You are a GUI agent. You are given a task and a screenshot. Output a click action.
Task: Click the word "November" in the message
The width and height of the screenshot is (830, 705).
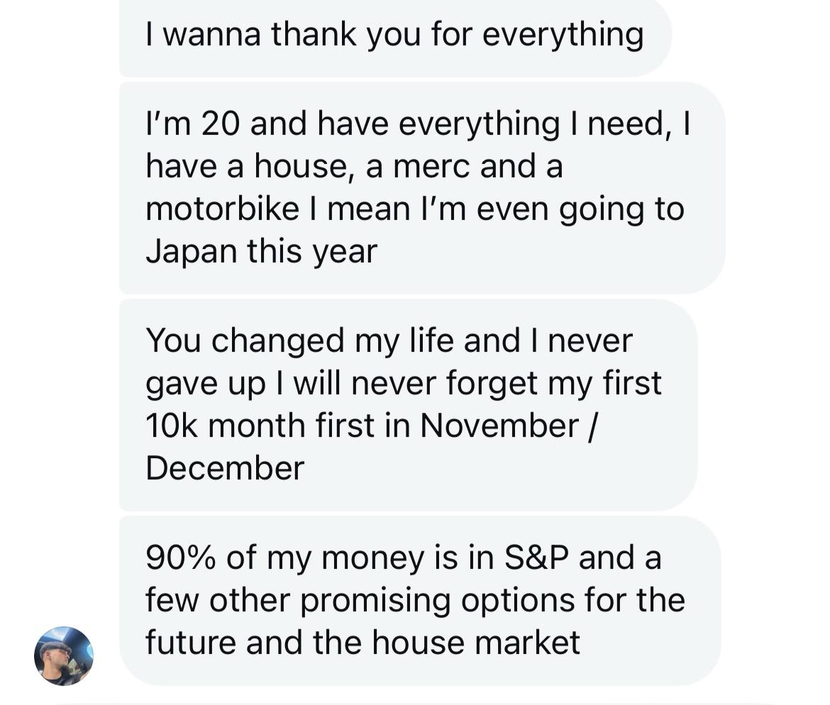pos(499,426)
